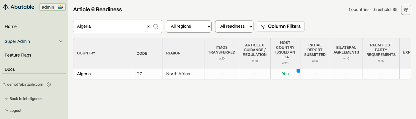Open Docs from the sidebar
Image resolution: width=416 pixels, height=119 pixels.
click(10, 69)
